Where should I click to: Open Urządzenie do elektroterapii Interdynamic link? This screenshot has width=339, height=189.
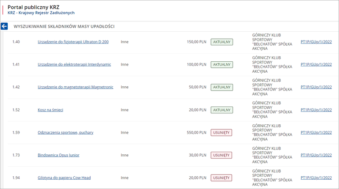tap(74, 65)
